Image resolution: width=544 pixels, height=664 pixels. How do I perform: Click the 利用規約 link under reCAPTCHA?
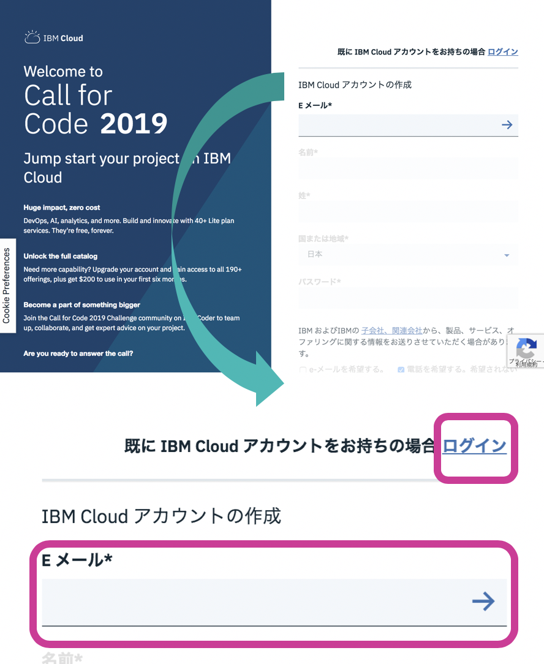click(x=526, y=364)
